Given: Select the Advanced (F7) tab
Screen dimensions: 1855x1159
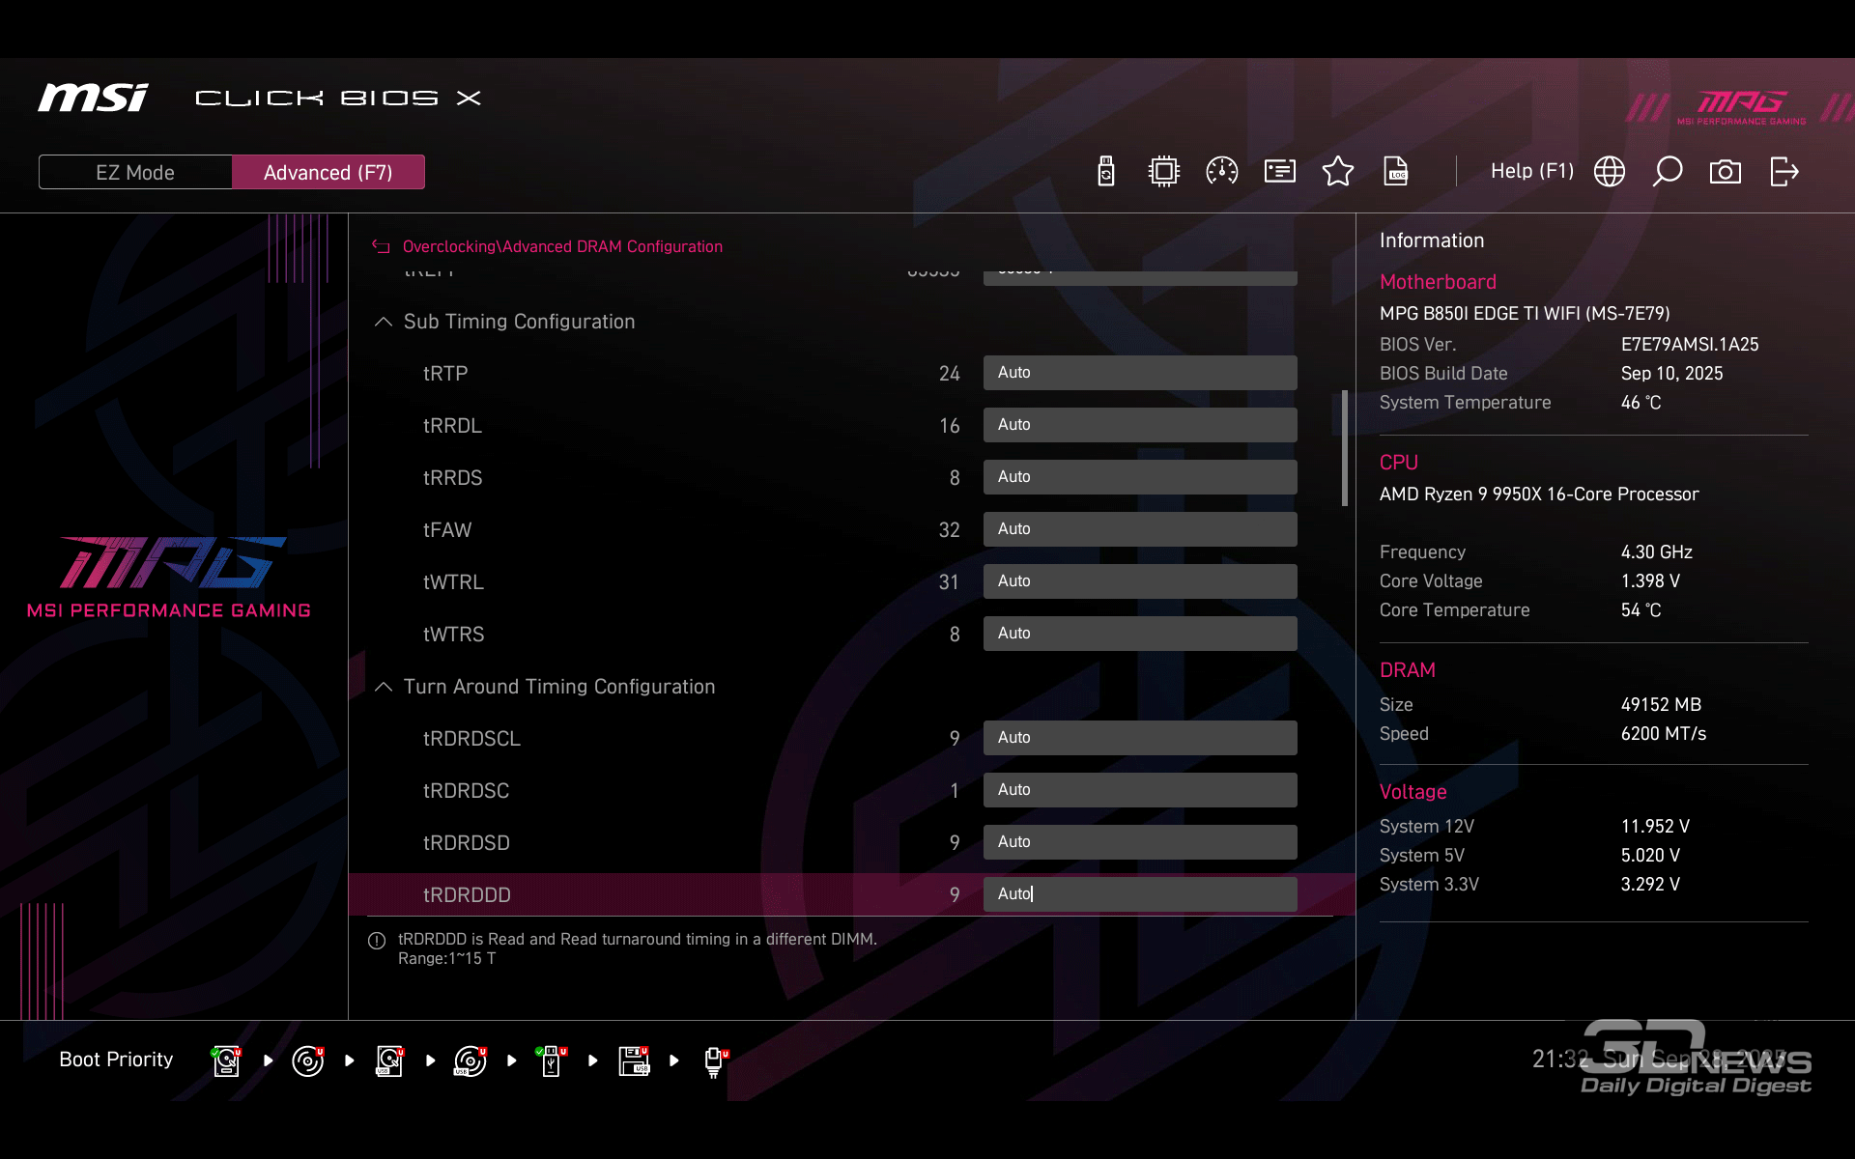Looking at the screenshot, I should pyautogui.click(x=328, y=173).
